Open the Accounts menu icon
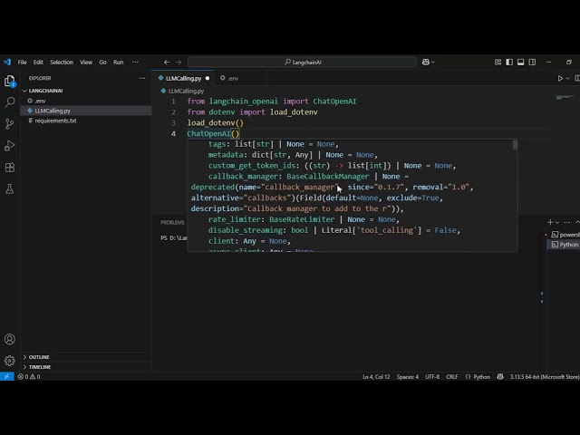This screenshot has height=435, width=580. pyautogui.click(x=10, y=339)
